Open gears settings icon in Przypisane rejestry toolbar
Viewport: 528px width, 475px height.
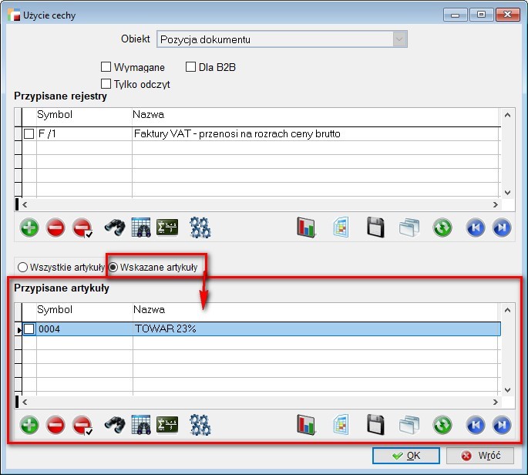200,227
